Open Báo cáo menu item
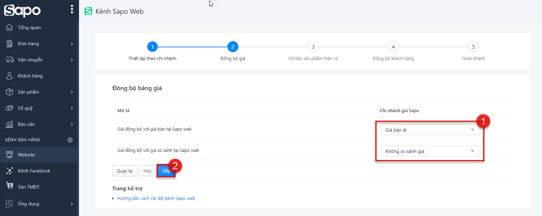Screen dimensions: 542x216 coord(38,124)
